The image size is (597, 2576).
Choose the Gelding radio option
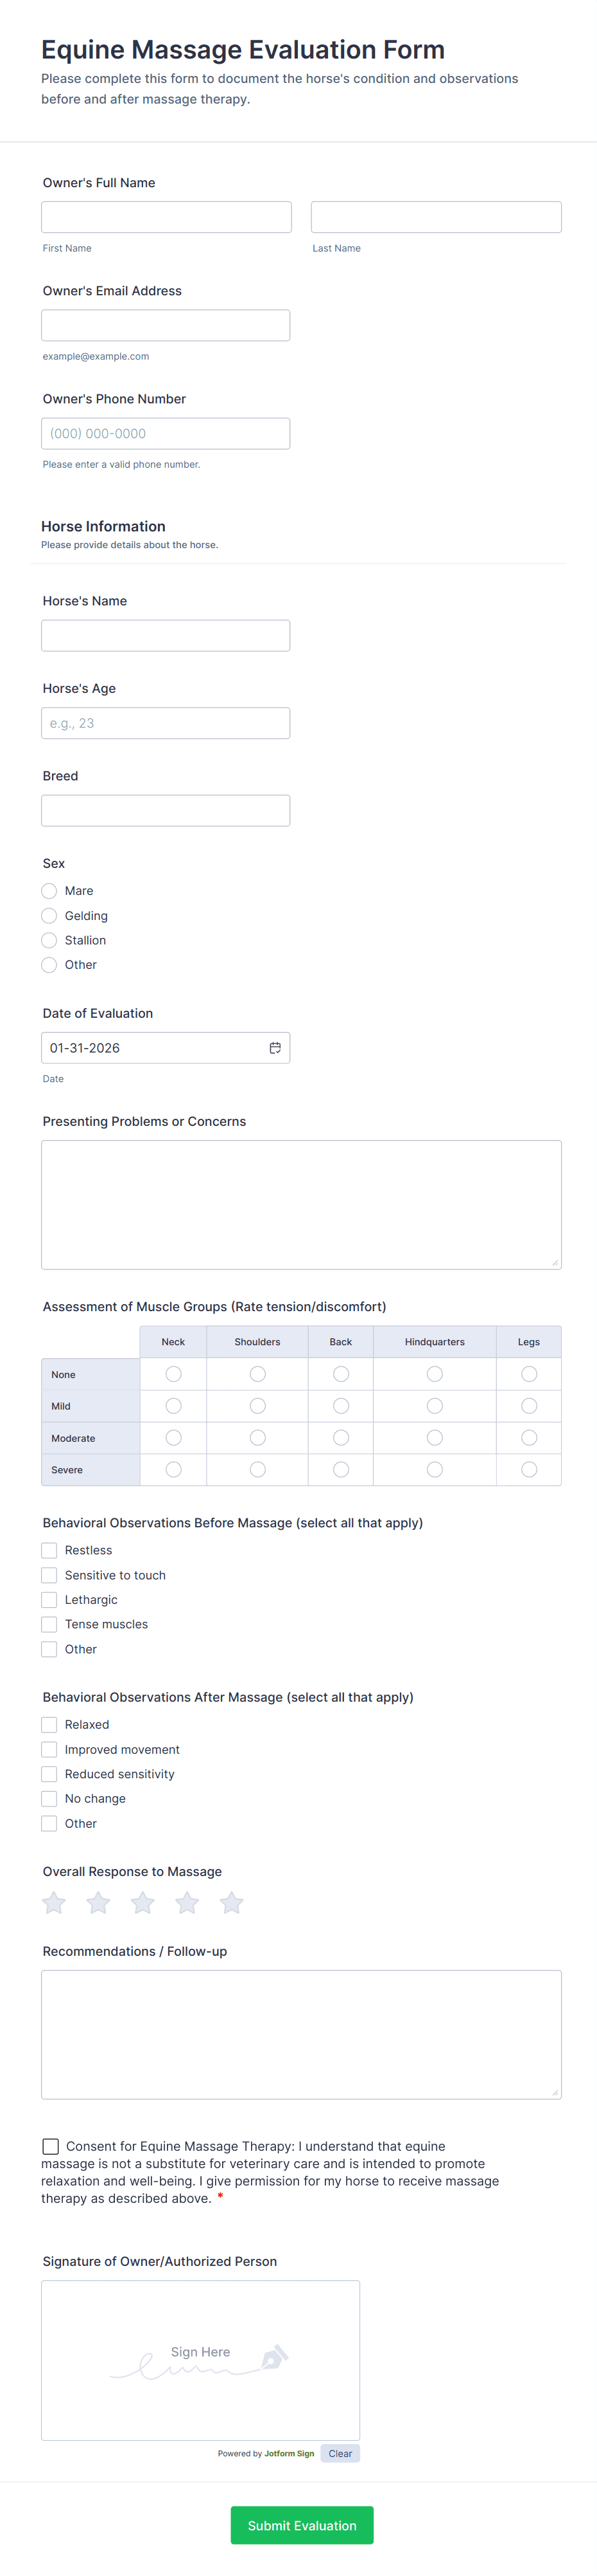pos(49,916)
